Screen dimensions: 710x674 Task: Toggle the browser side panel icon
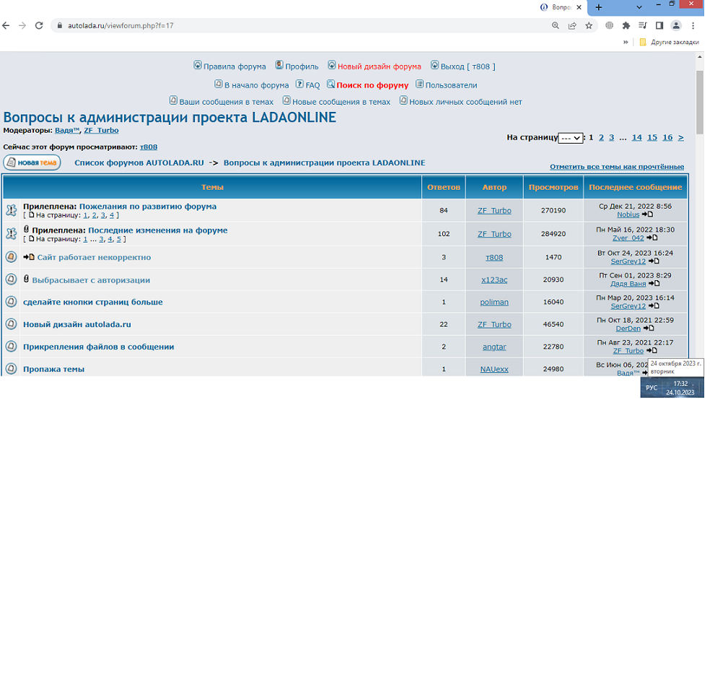tap(659, 25)
